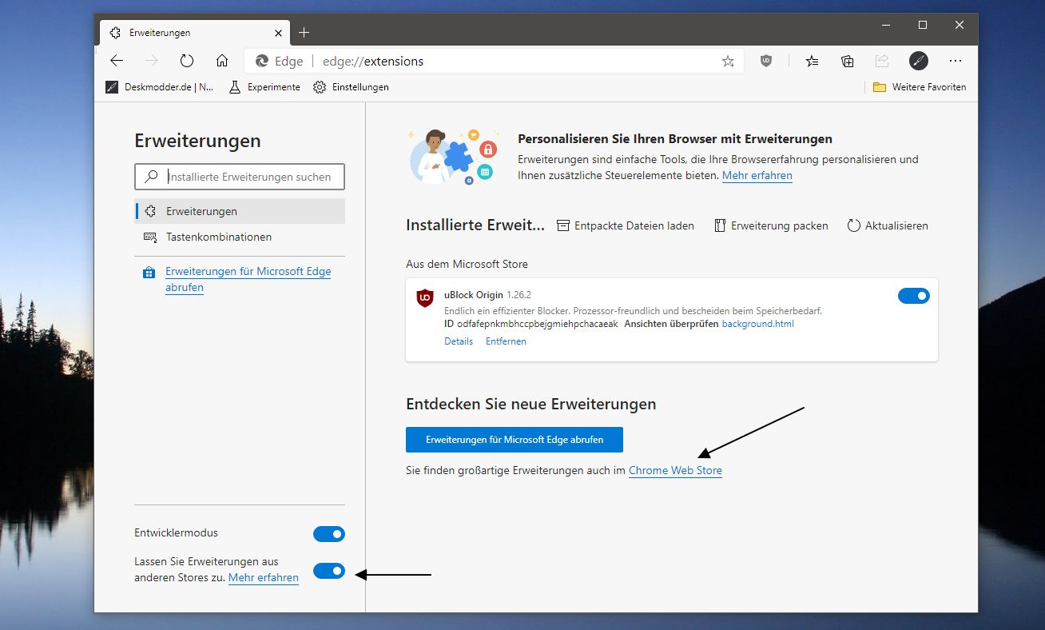1045x630 pixels.
Task: Open the Settings and more ellipsis menu
Action: click(x=956, y=61)
